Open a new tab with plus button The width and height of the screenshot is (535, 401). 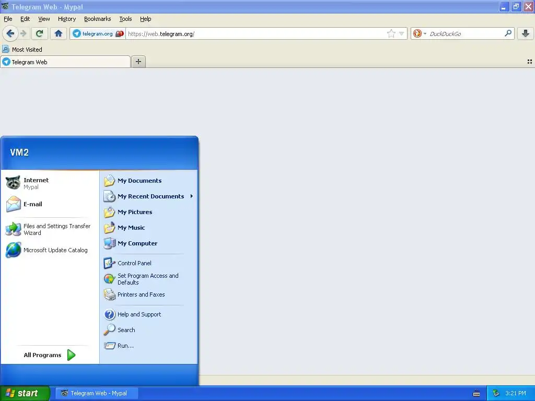click(138, 62)
